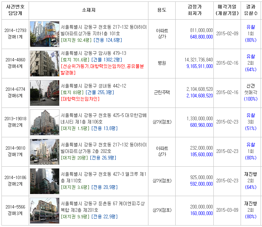
Task: Click appraisal value 14,321,736,840
Action: click(198, 60)
